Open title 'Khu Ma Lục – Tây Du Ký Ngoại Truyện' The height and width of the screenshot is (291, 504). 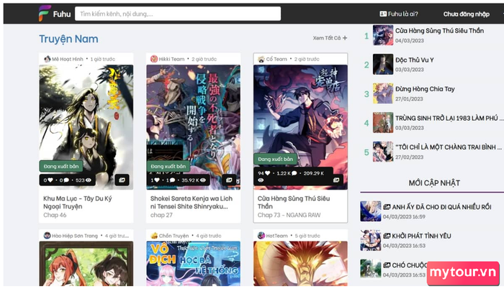[78, 203]
